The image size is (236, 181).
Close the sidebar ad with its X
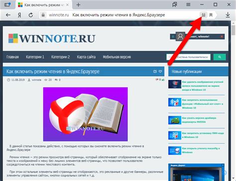click(x=223, y=165)
